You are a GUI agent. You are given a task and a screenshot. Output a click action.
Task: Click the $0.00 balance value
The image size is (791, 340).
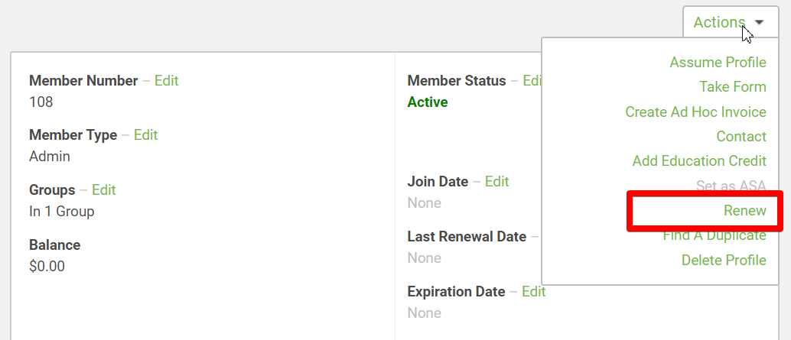pos(47,266)
